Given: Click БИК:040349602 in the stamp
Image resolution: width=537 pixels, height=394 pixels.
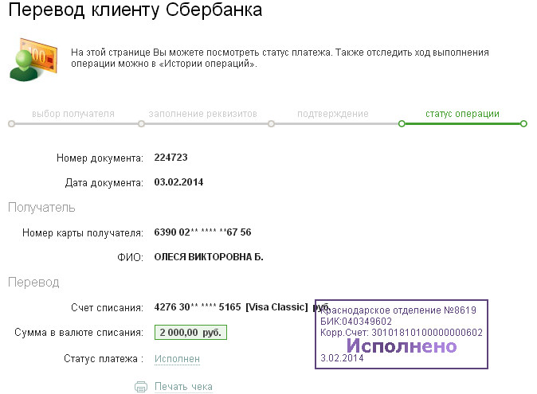Looking at the screenshot, I should tap(356, 322).
